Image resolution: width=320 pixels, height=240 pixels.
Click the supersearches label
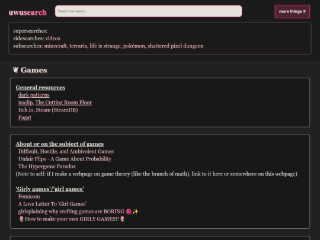pos(30,31)
